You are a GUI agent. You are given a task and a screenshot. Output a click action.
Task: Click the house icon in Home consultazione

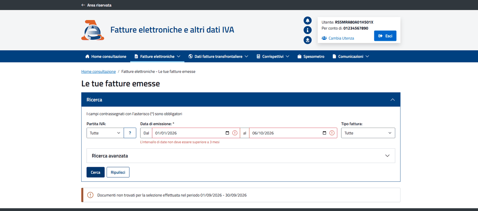click(x=87, y=56)
